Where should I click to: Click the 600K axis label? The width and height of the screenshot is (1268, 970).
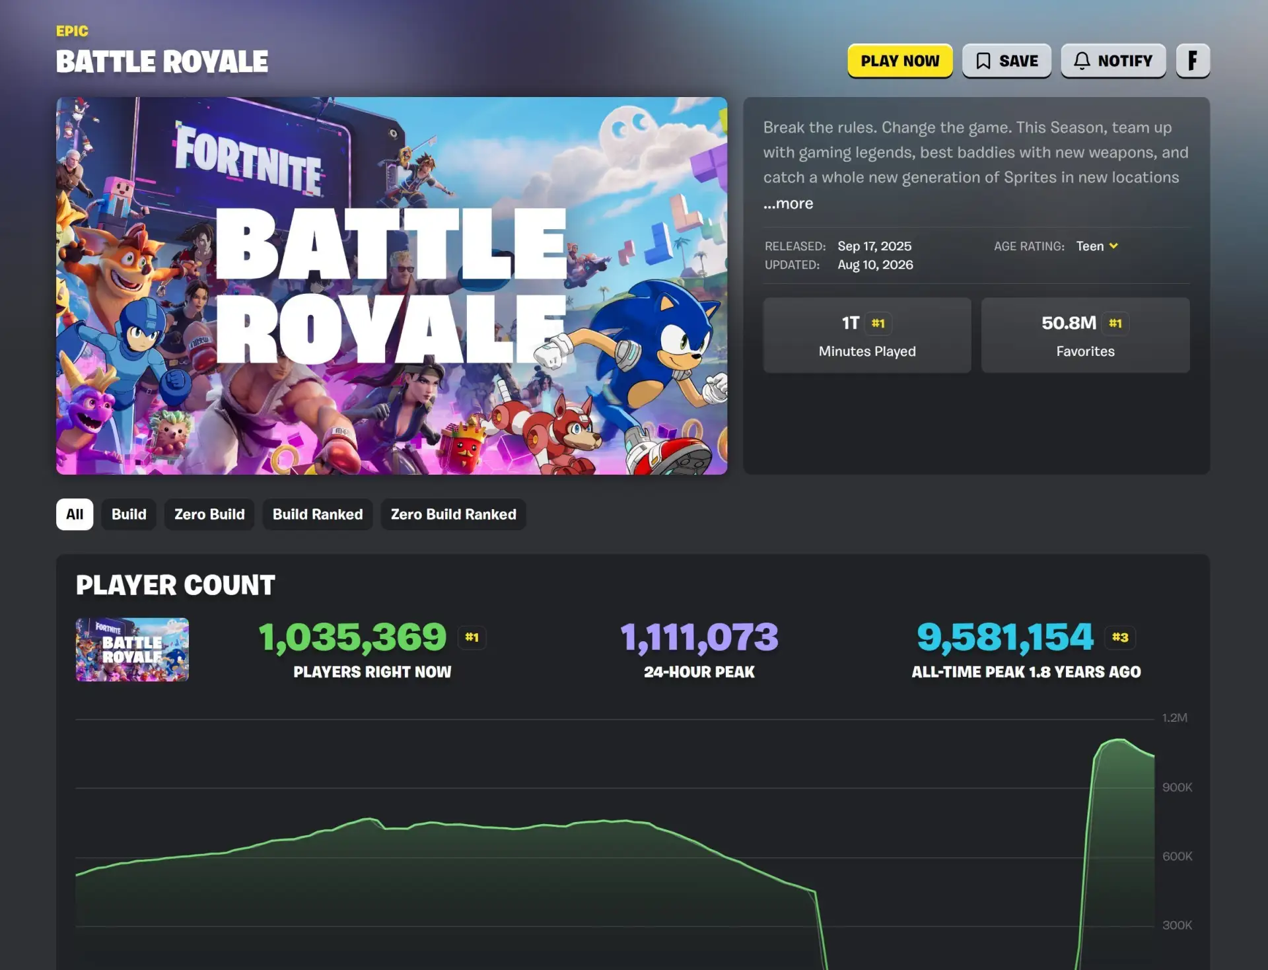tap(1178, 856)
